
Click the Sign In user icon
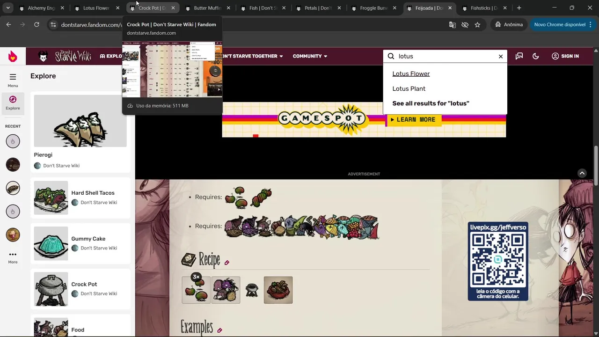point(555,56)
